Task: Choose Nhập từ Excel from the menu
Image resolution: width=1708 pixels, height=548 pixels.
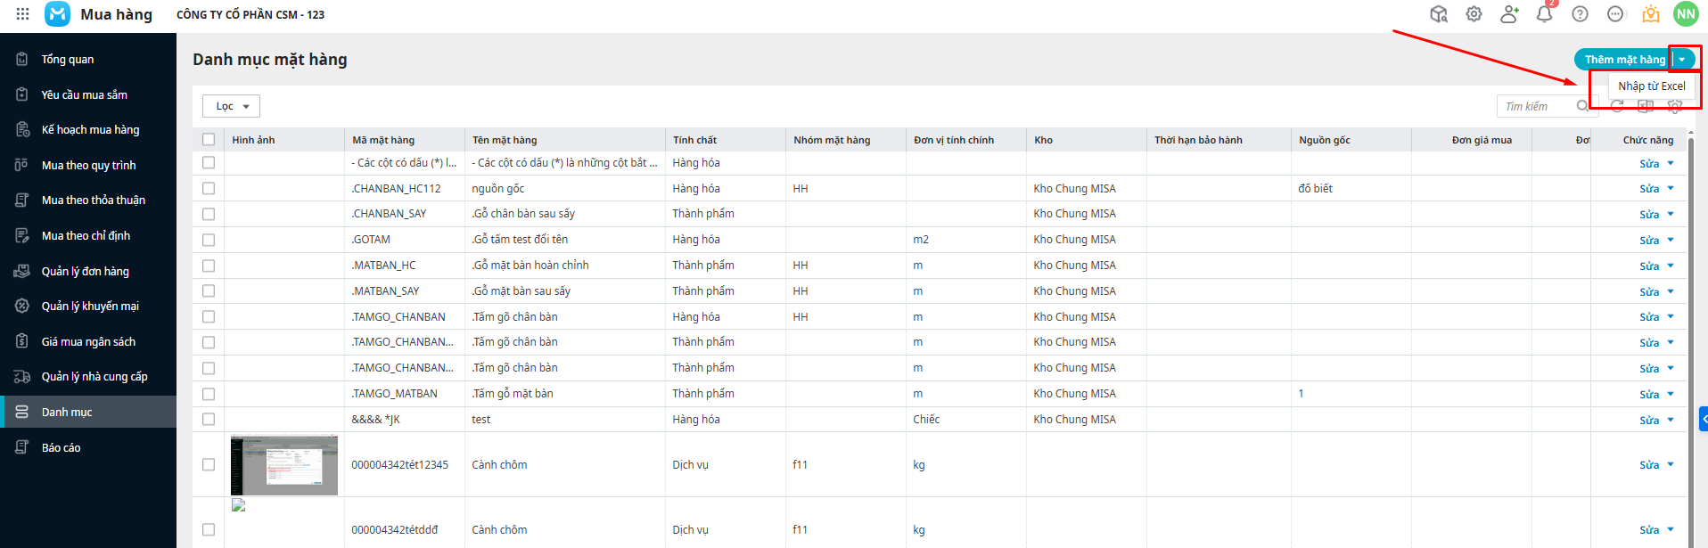Action: pyautogui.click(x=1651, y=86)
